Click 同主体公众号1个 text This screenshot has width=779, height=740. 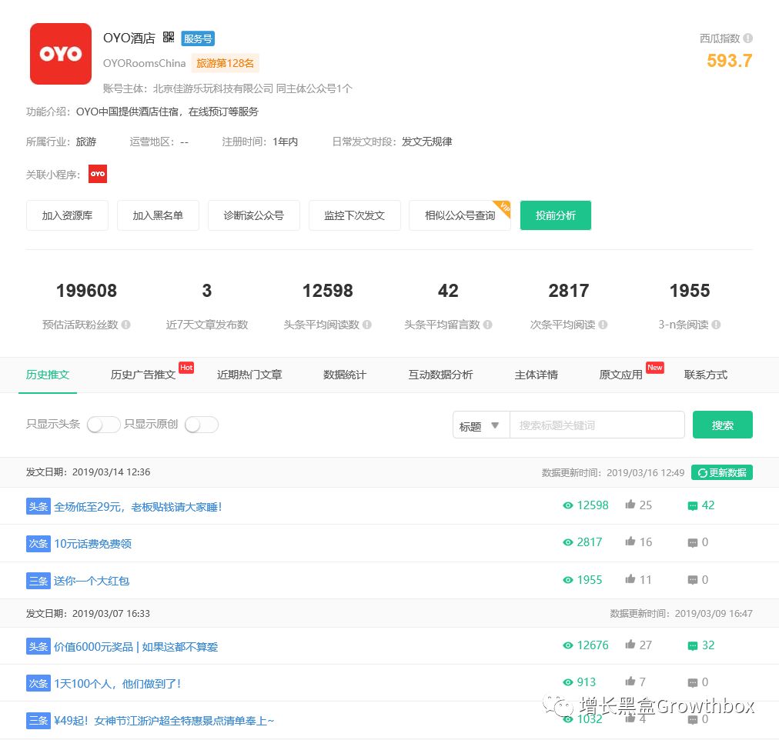point(314,88)
